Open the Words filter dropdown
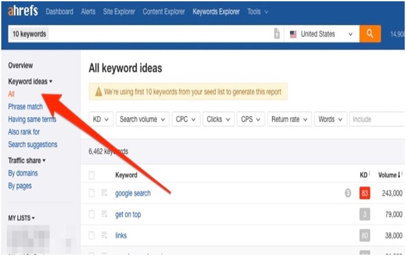Screen dimensions: 406x256 coord(330,119)
